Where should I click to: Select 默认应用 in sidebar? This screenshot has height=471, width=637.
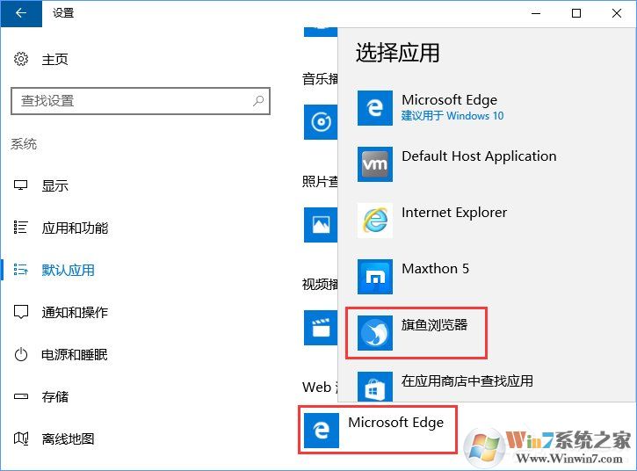click(69, 271)
